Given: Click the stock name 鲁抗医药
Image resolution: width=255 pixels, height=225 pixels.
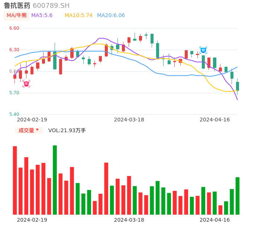Looking at the screenshot, I should (x=17, y=6).
